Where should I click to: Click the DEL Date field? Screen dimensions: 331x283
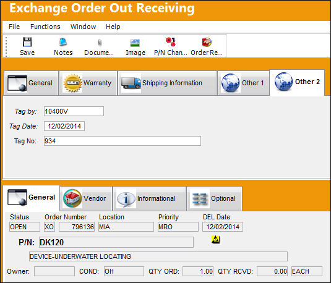point(223,227)
